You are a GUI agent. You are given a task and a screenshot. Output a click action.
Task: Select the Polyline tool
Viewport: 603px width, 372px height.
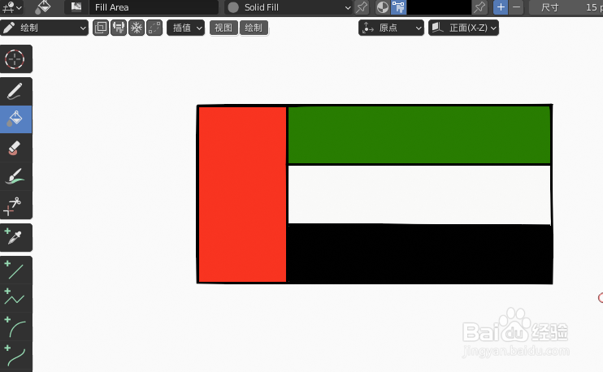(15, 298)
